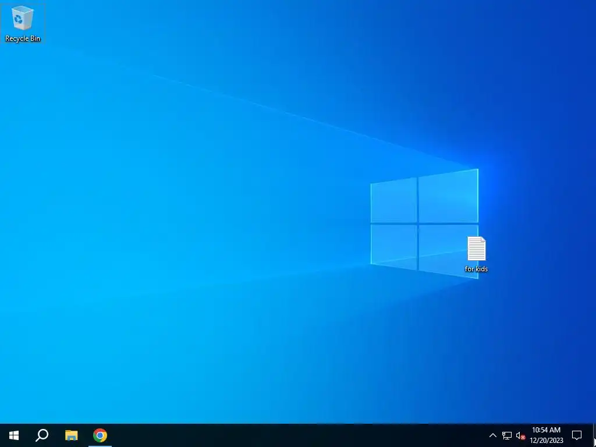Open Google Chrome from the taskbar

tap(100, 435)
